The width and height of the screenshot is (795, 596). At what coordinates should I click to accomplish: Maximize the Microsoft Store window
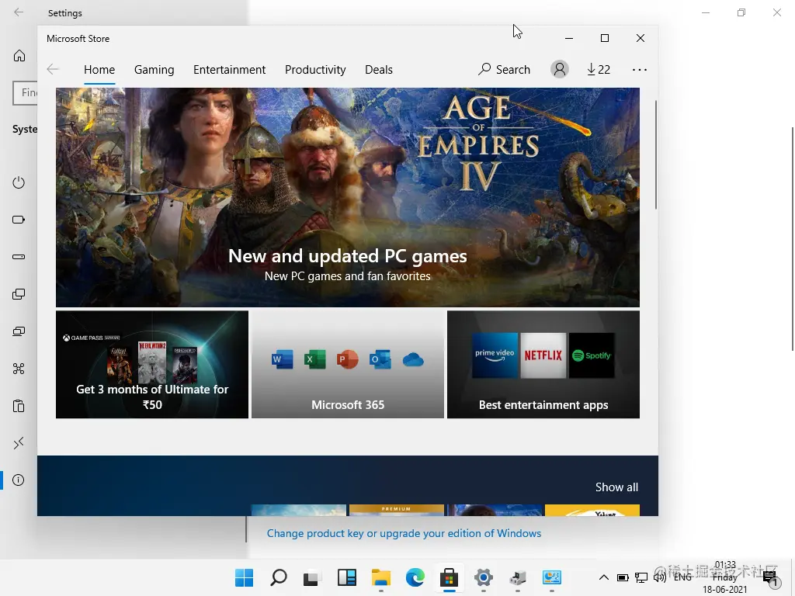pos(604,38)
